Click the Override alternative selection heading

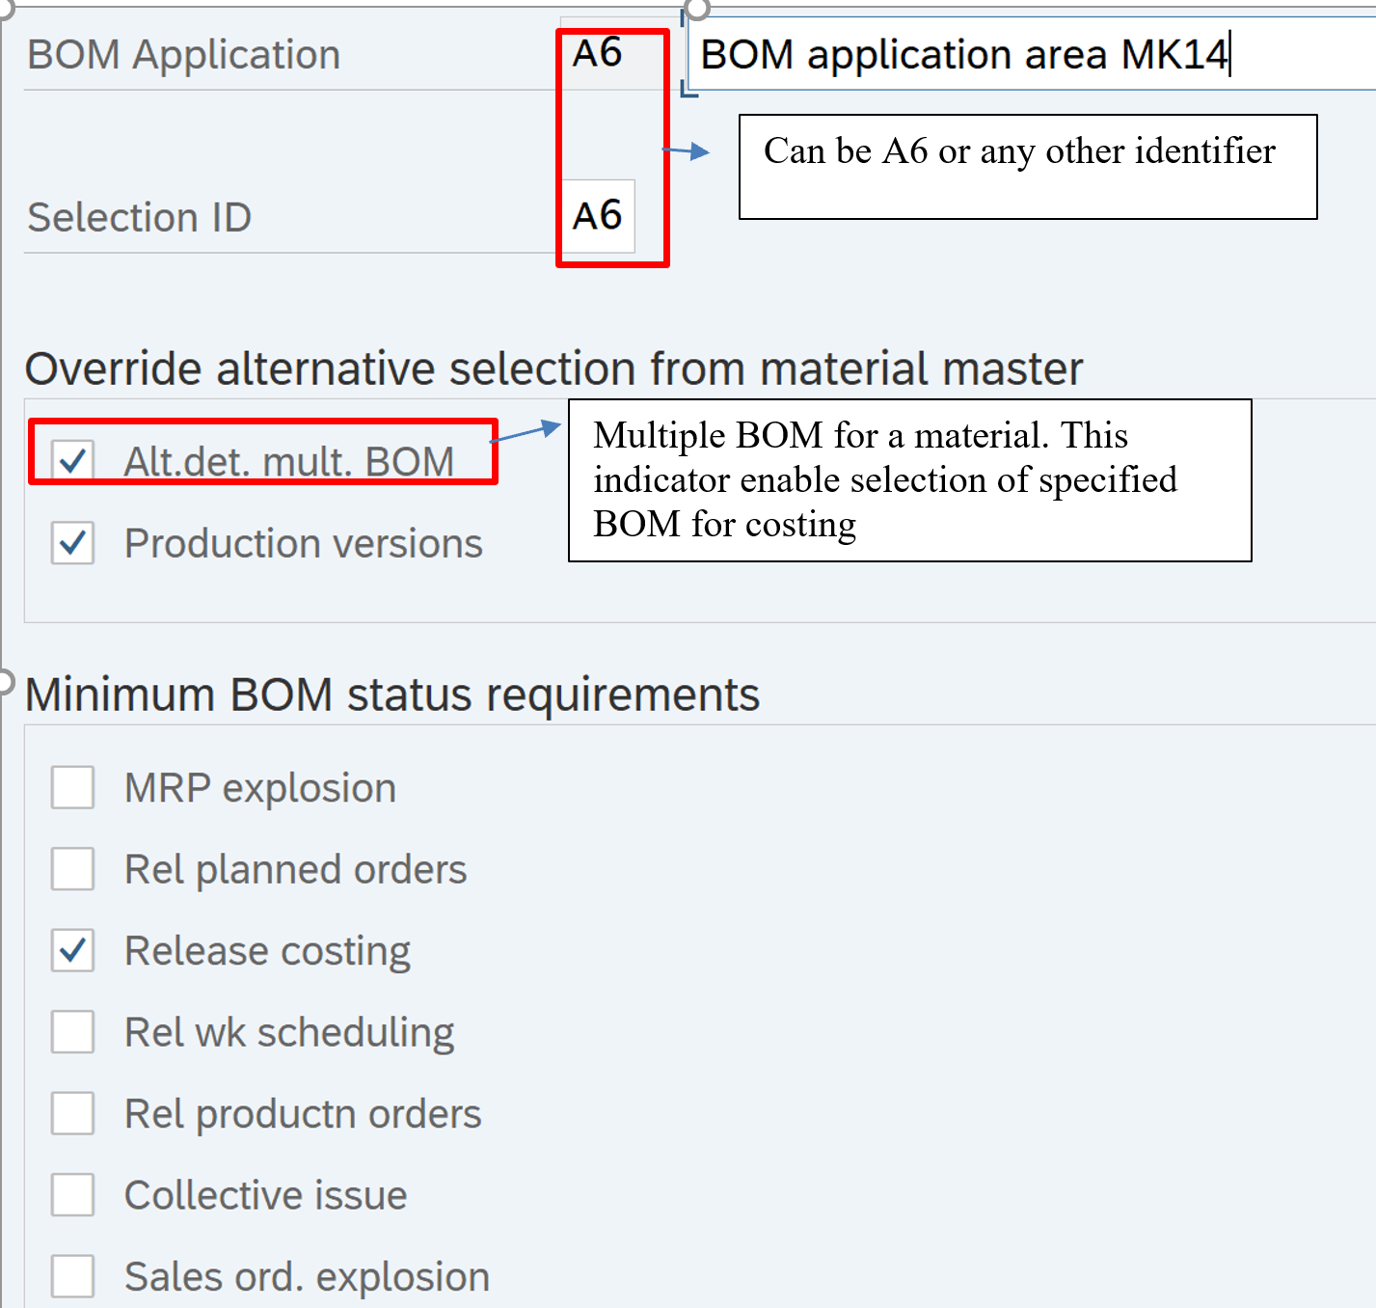coord(553,368)
